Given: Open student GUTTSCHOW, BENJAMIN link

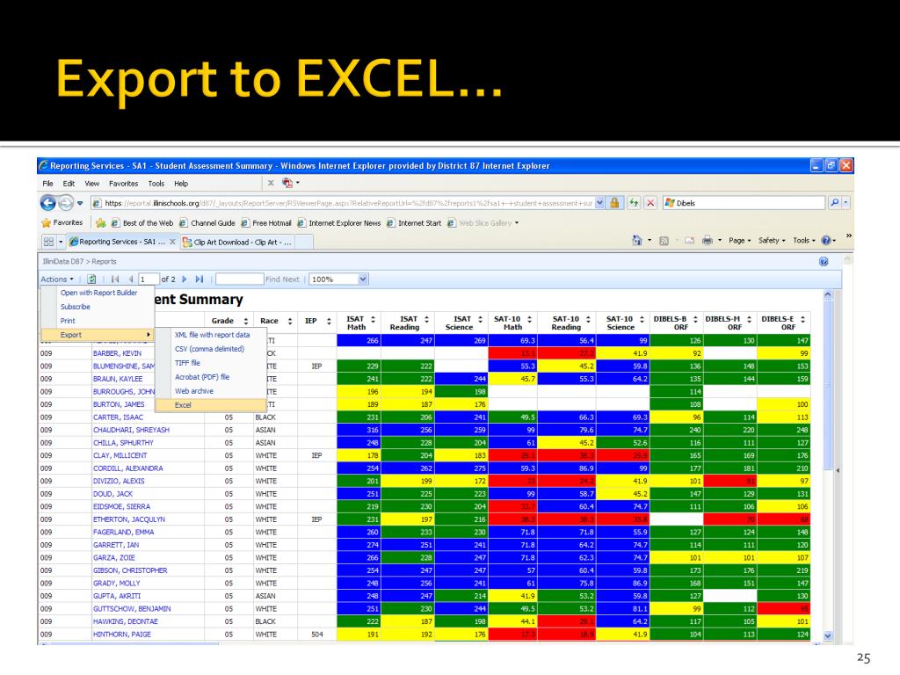Looking at the screenshot, I should coord(132,609).
